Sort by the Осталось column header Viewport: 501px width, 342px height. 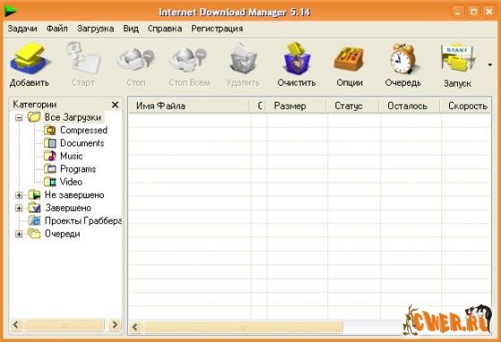(410, 105)
